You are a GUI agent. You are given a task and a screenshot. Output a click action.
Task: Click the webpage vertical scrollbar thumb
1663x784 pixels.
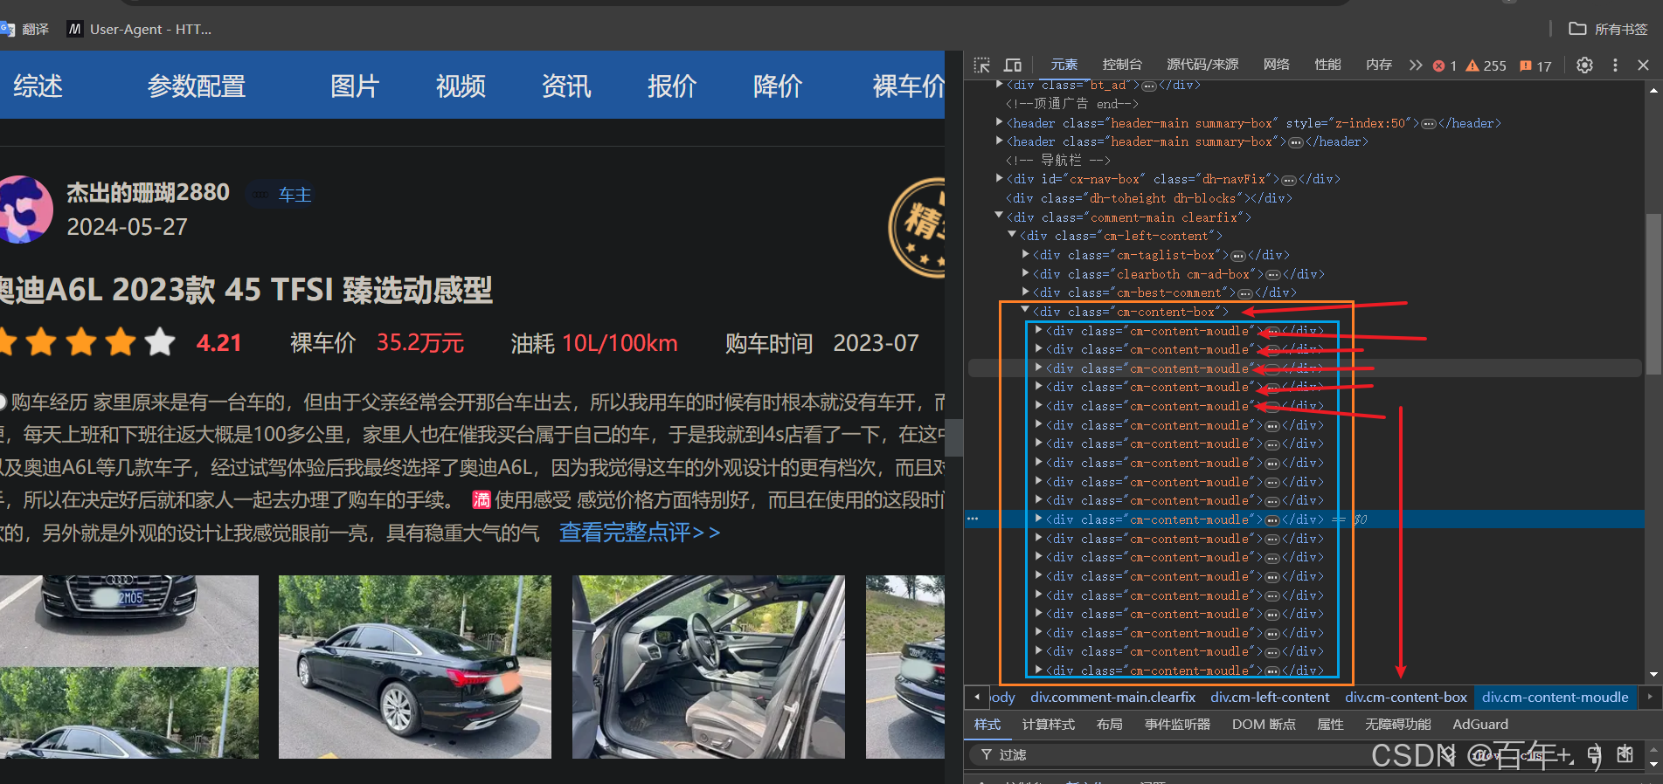pyautogui.click(x=954, y=437)
